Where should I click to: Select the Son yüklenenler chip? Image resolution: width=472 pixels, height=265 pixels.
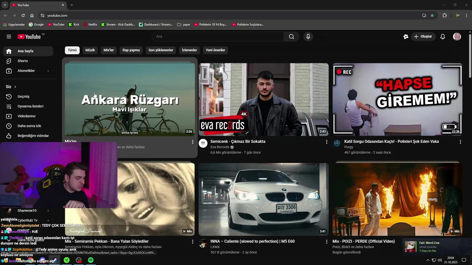pyautogui.click(x=161, y=50)
